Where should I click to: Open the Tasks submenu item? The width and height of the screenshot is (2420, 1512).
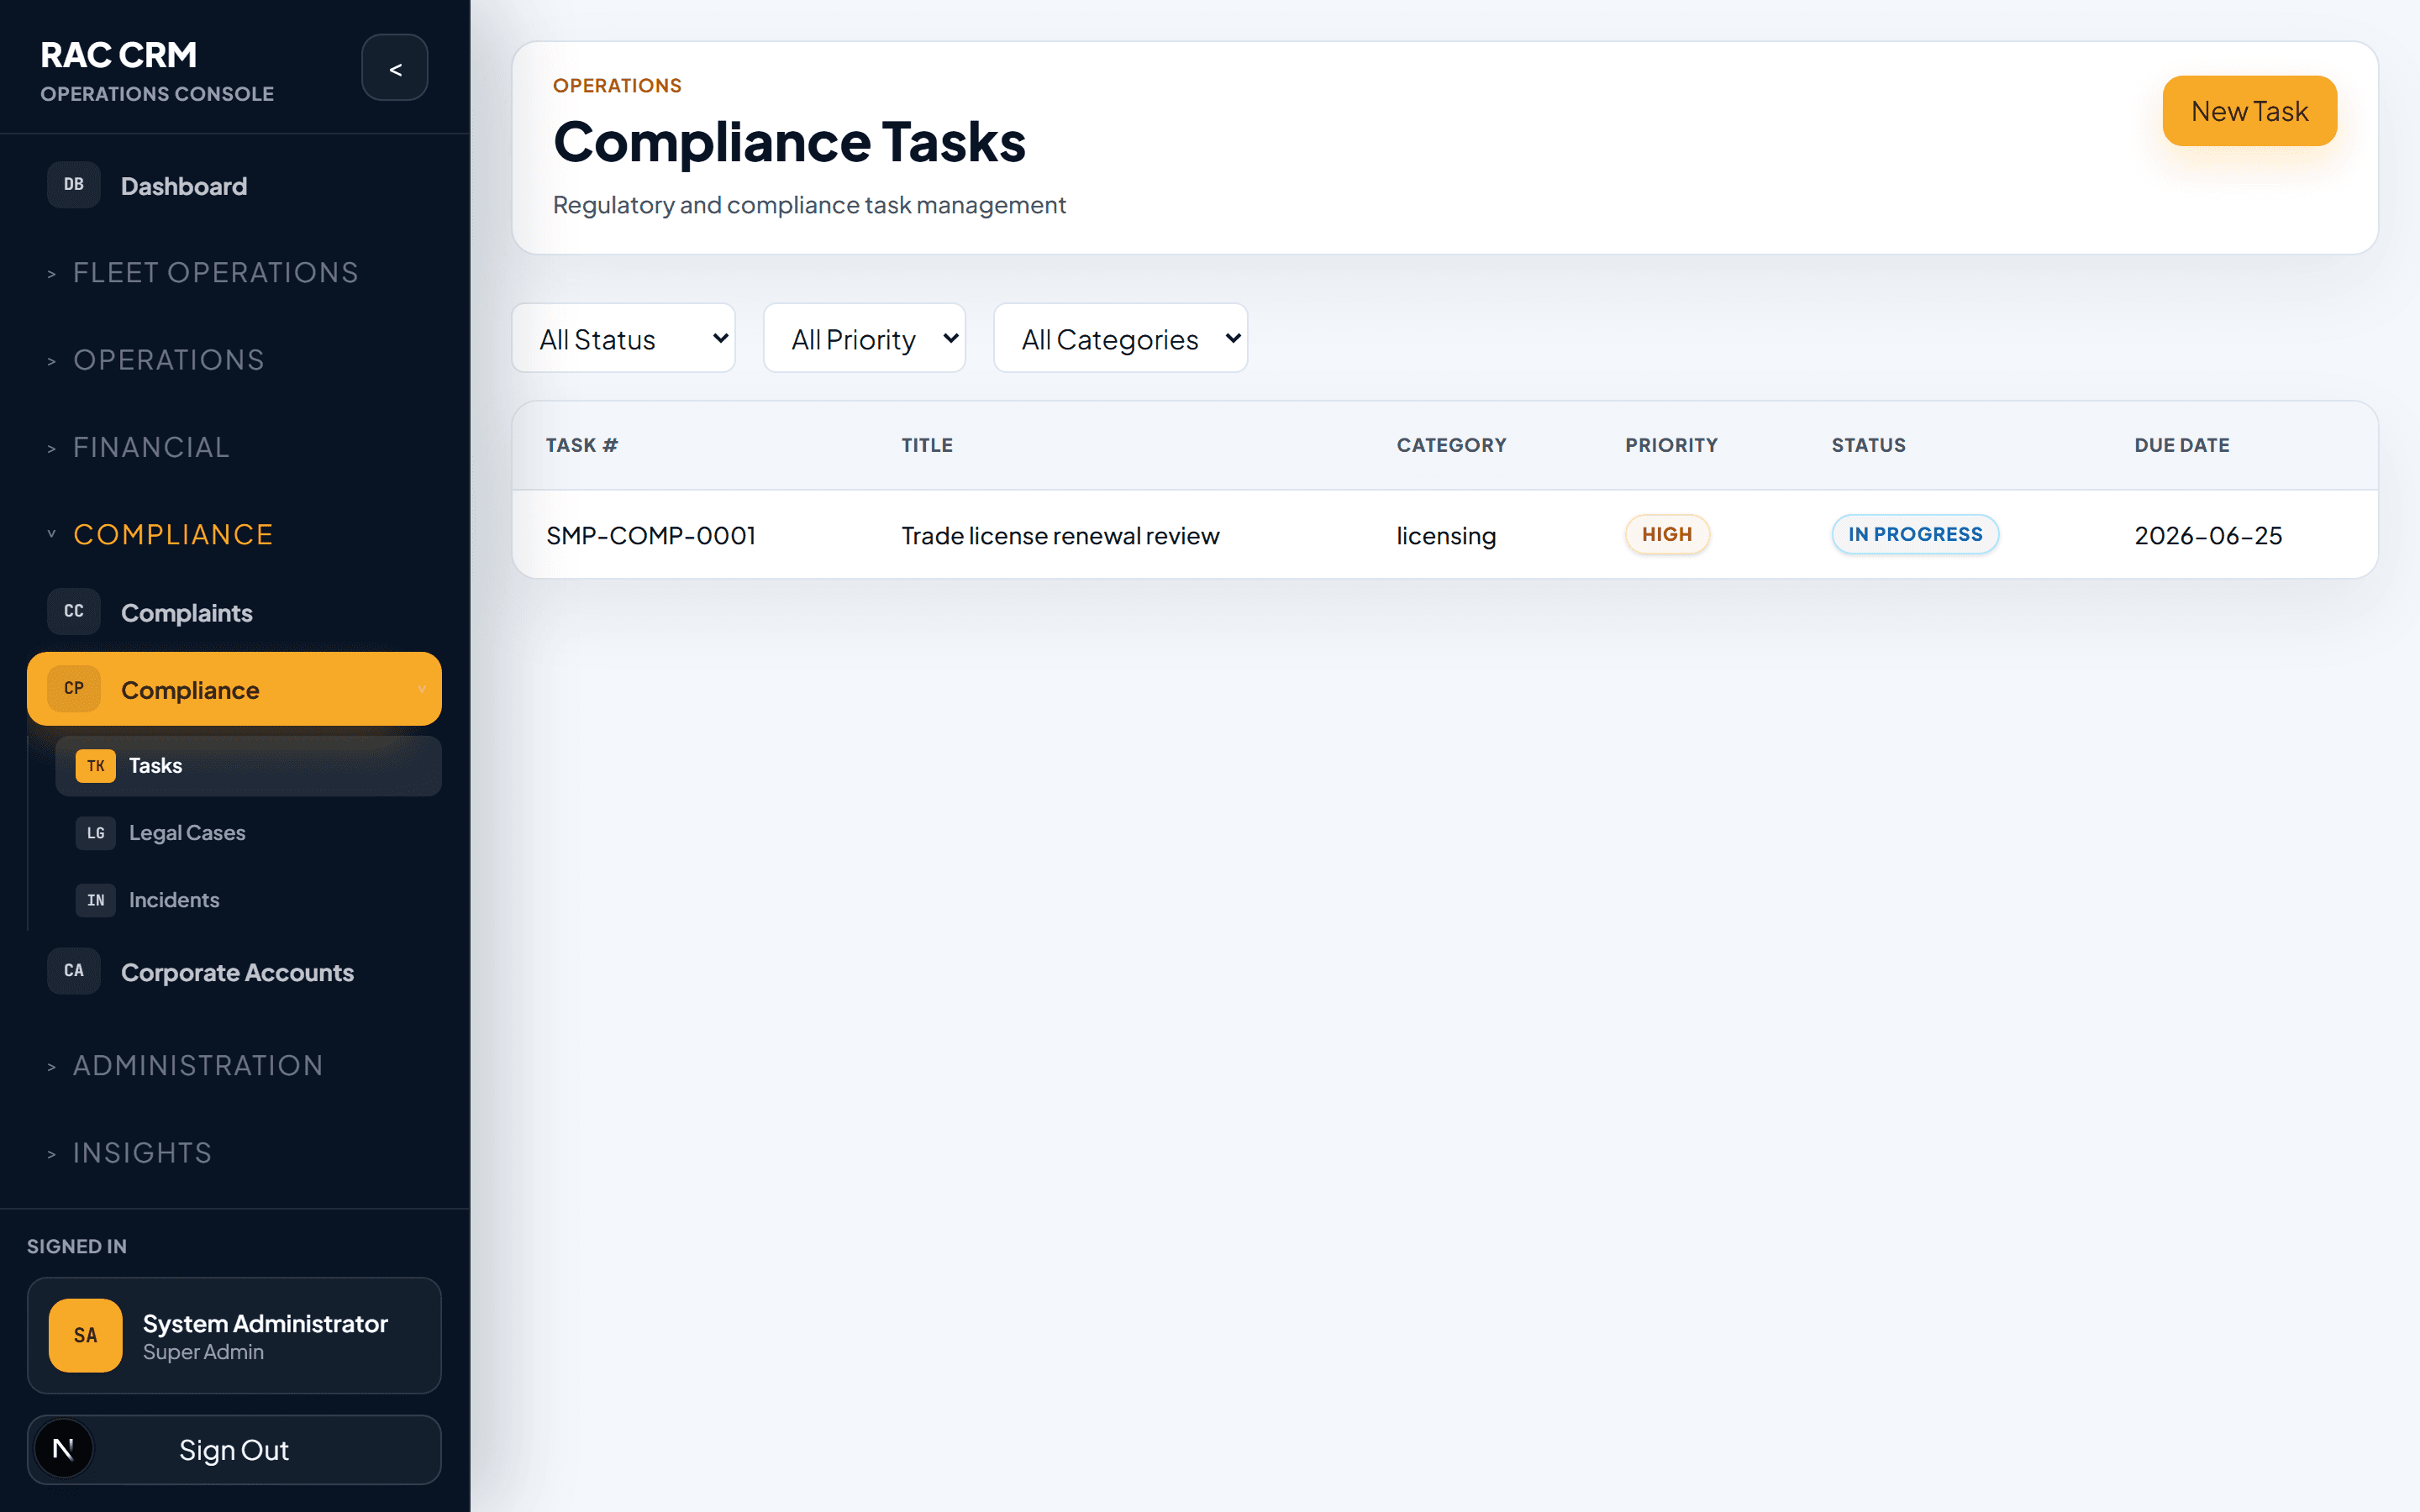pyautogui.click(x=248, y=766)
